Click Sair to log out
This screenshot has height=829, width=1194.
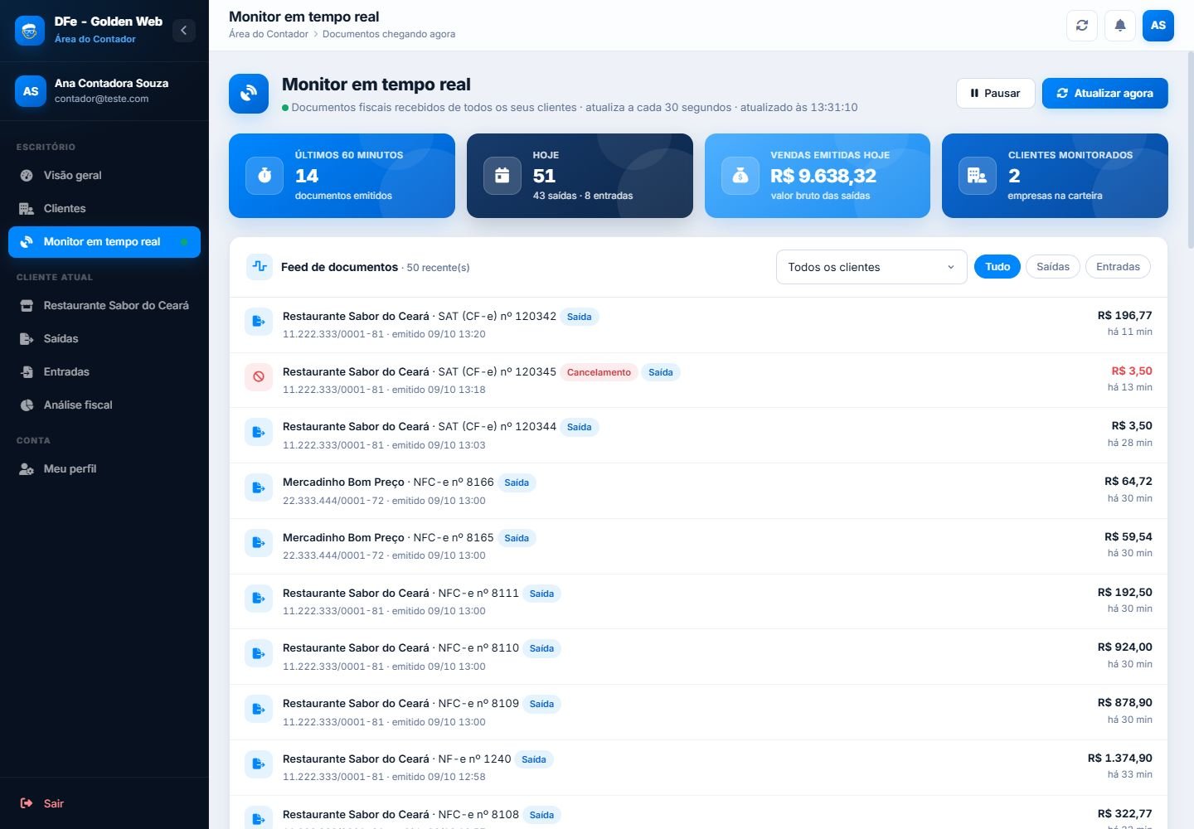point(104,803)
